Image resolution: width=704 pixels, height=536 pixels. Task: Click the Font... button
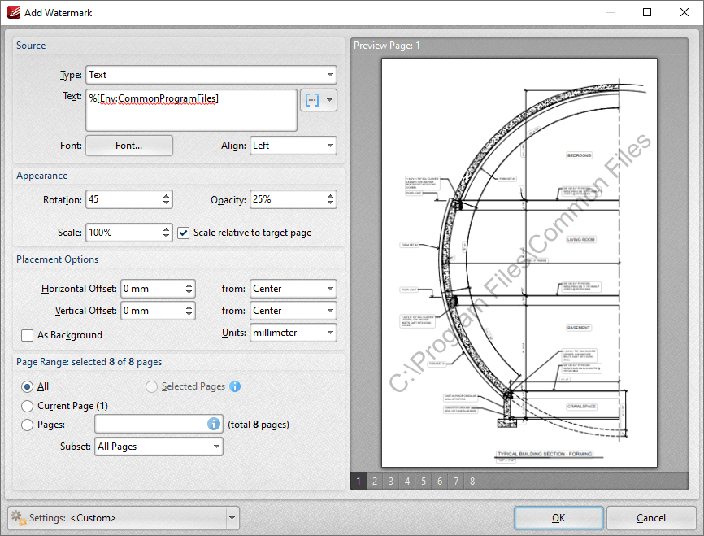tap(129, 146)
